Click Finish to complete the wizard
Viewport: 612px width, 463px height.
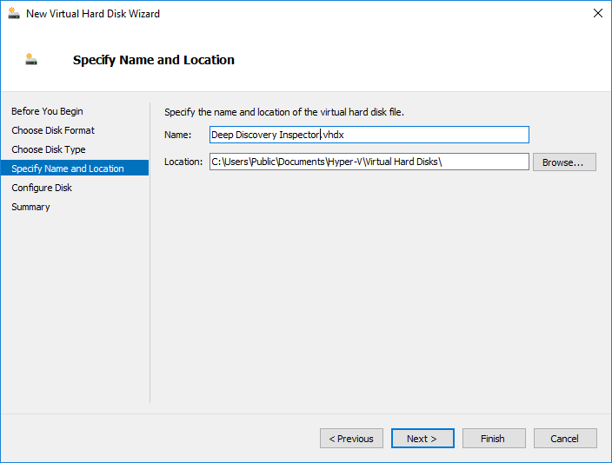pos(494,439)
